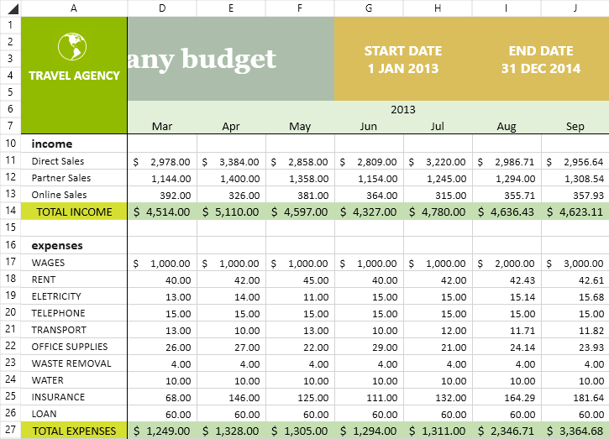
Task: Click the TOTAL EXPENSES label cell
Action: pos(74,431)
